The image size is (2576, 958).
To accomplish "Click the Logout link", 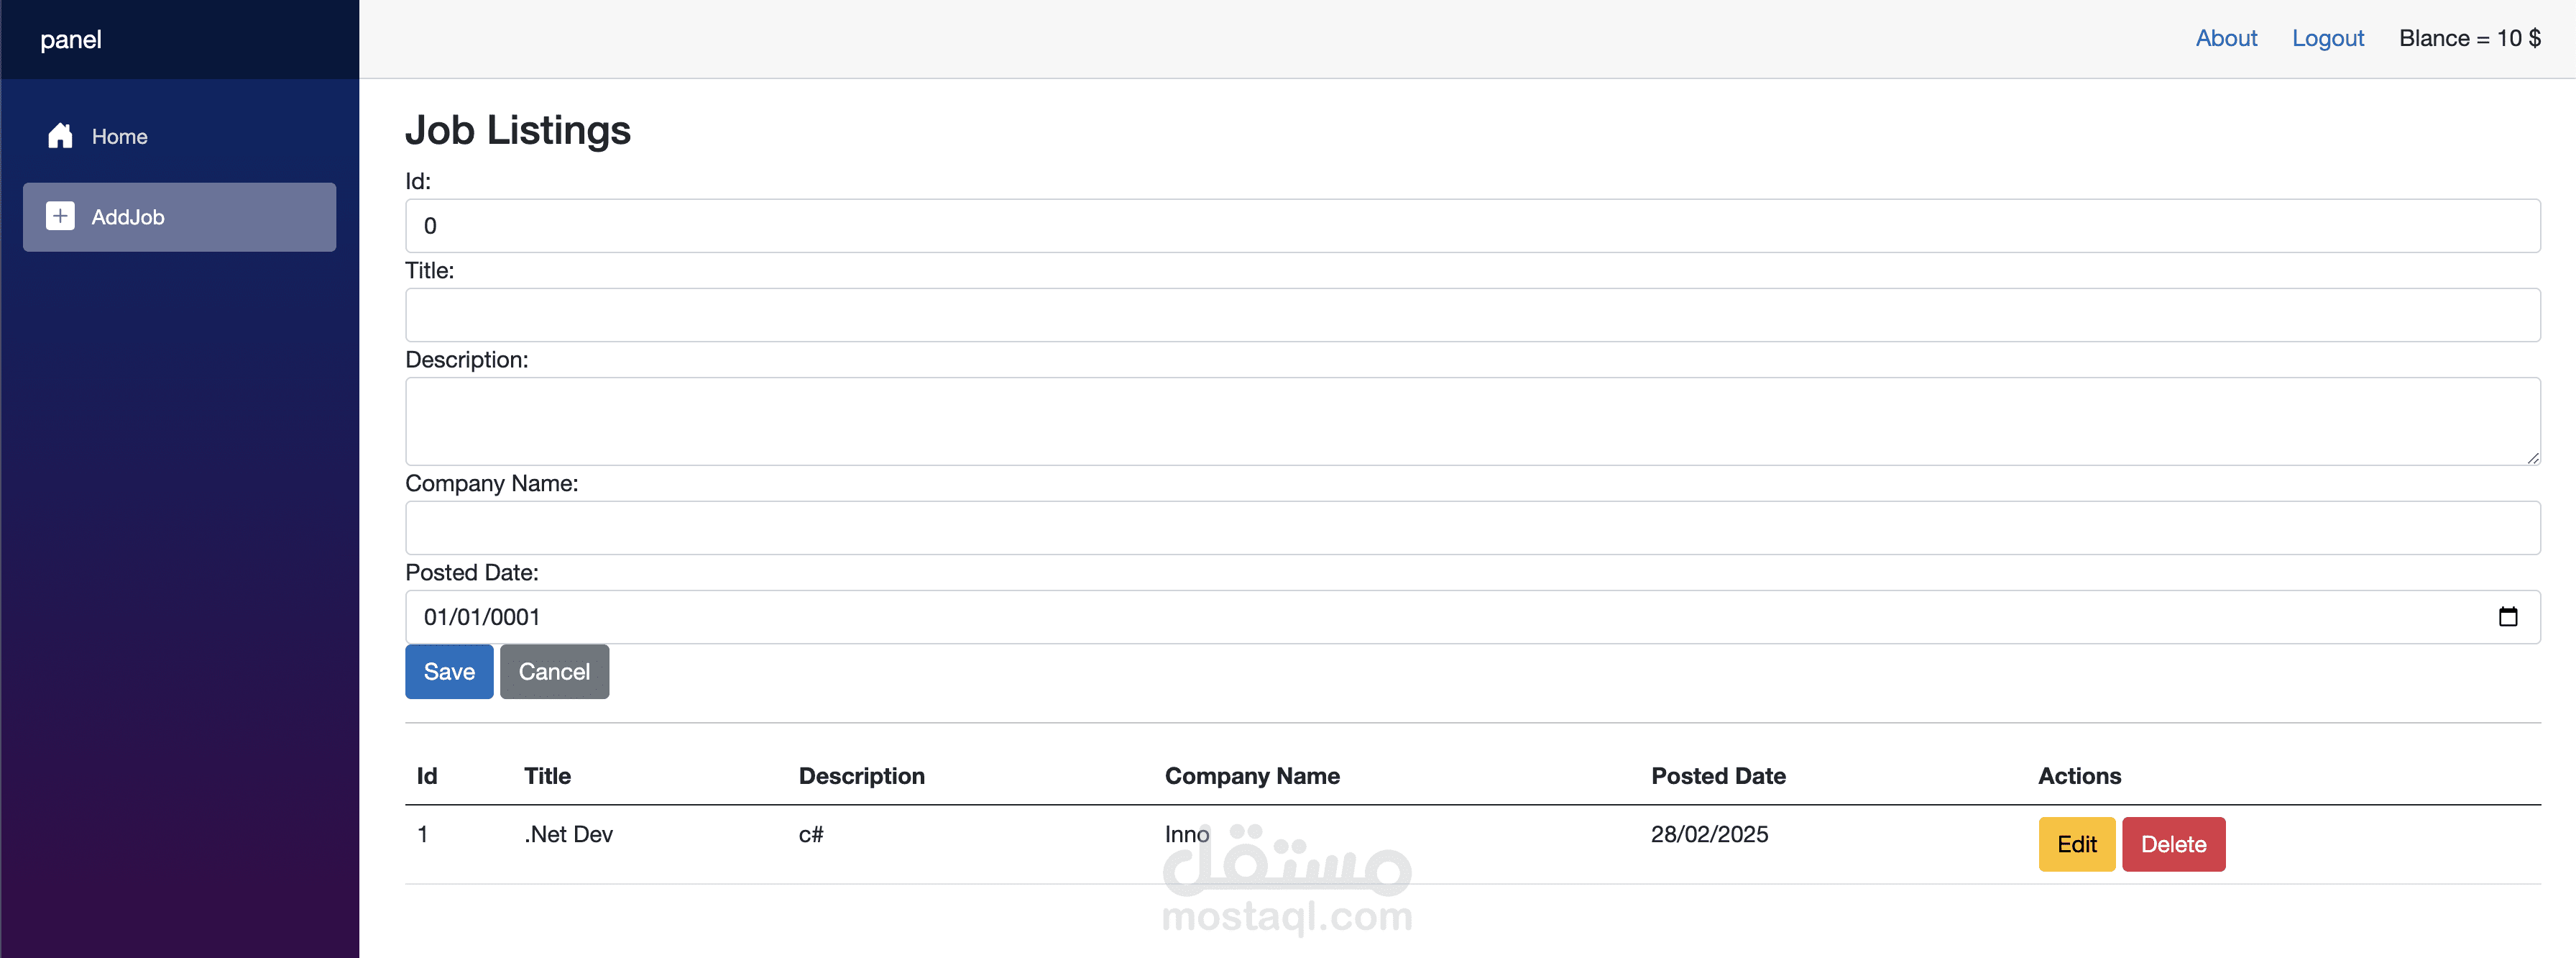I will [x=2327, y=38].
